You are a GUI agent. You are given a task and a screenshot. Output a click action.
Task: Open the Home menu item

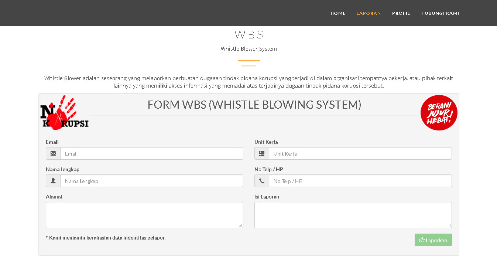point(338,13)
